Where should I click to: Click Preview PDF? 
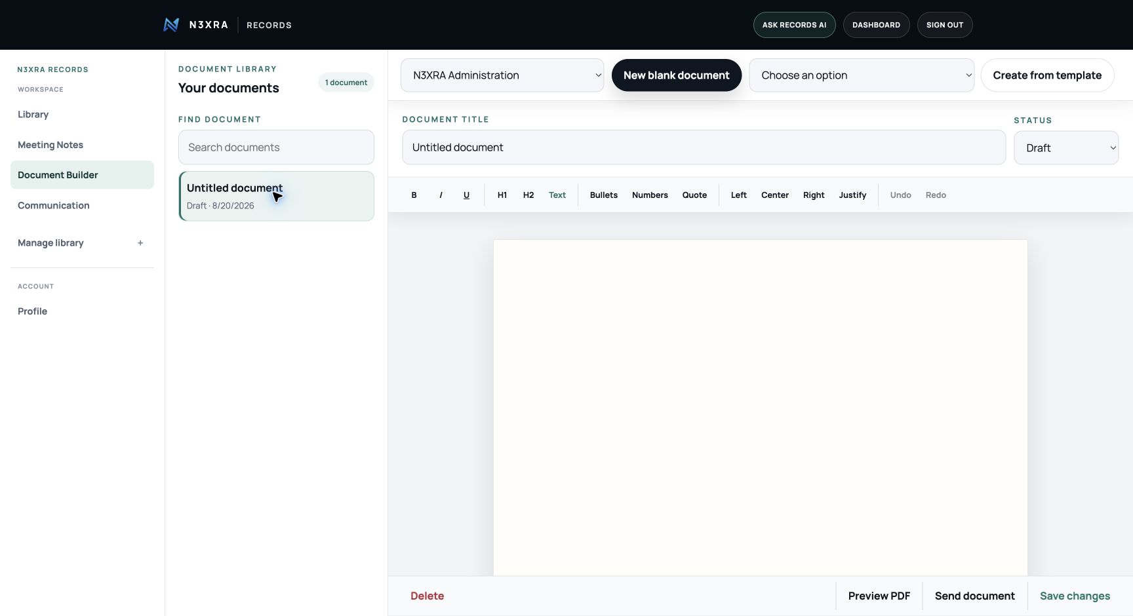pos(879,596)
